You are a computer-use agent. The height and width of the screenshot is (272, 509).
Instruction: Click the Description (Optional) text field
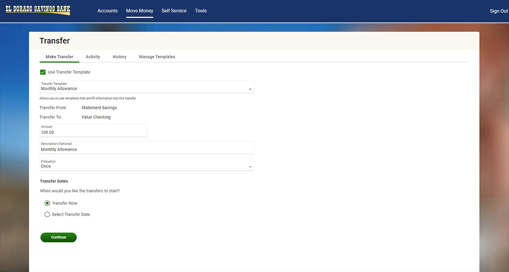[146, 149]
